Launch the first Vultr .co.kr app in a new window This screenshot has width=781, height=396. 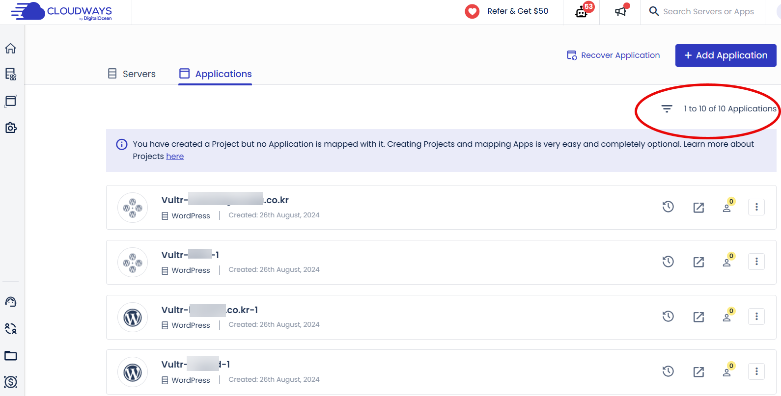pyautogui.click(x=698, y=208)
